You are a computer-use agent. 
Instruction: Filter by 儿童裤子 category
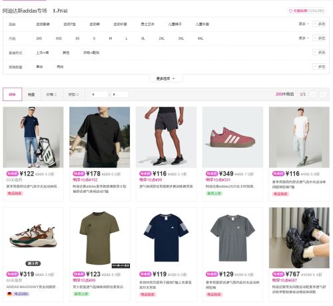click(175, 24)
